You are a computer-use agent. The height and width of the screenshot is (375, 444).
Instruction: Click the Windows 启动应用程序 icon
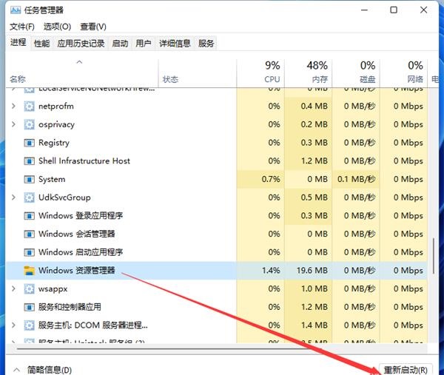[29, 252]
